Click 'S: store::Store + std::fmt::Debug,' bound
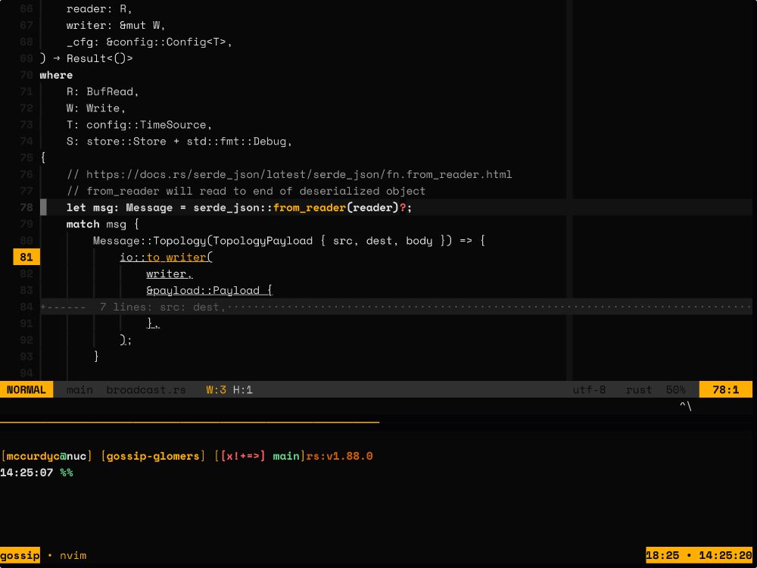Viewport: 757px width, 568px height. (179, 142)
